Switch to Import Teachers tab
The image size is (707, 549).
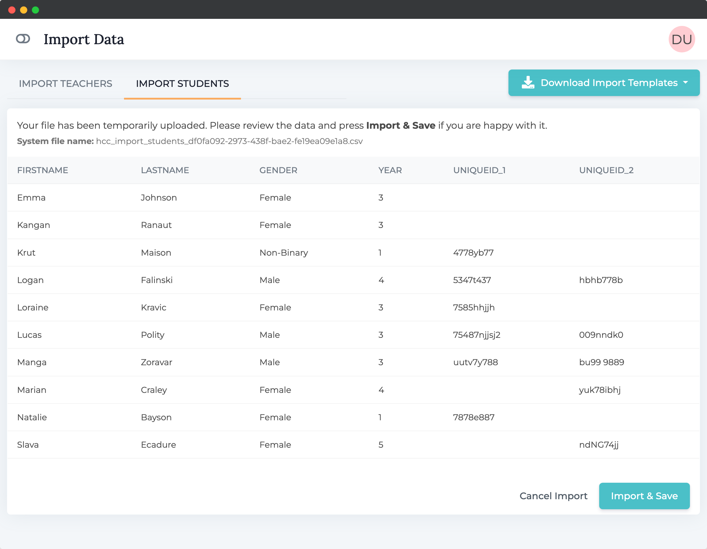(x=65, y=84)
